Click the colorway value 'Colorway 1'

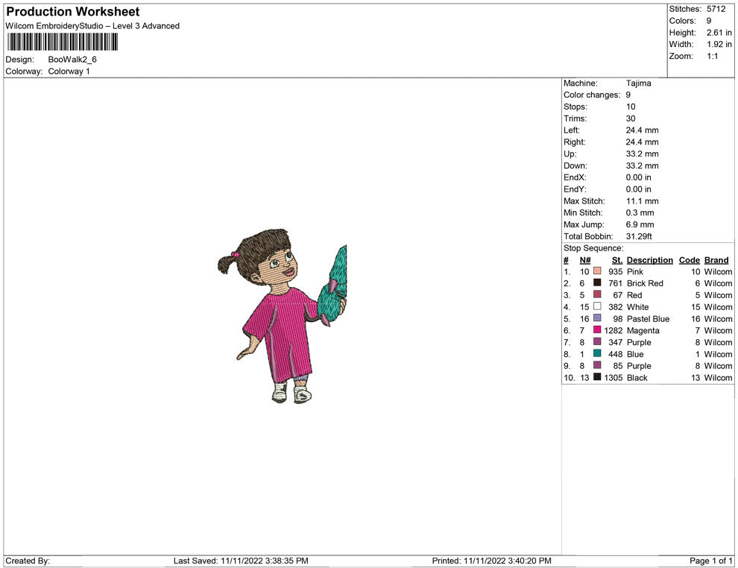[69, 72]
